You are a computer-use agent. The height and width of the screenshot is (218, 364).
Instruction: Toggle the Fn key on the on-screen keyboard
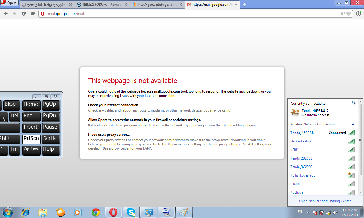[15, 150]
